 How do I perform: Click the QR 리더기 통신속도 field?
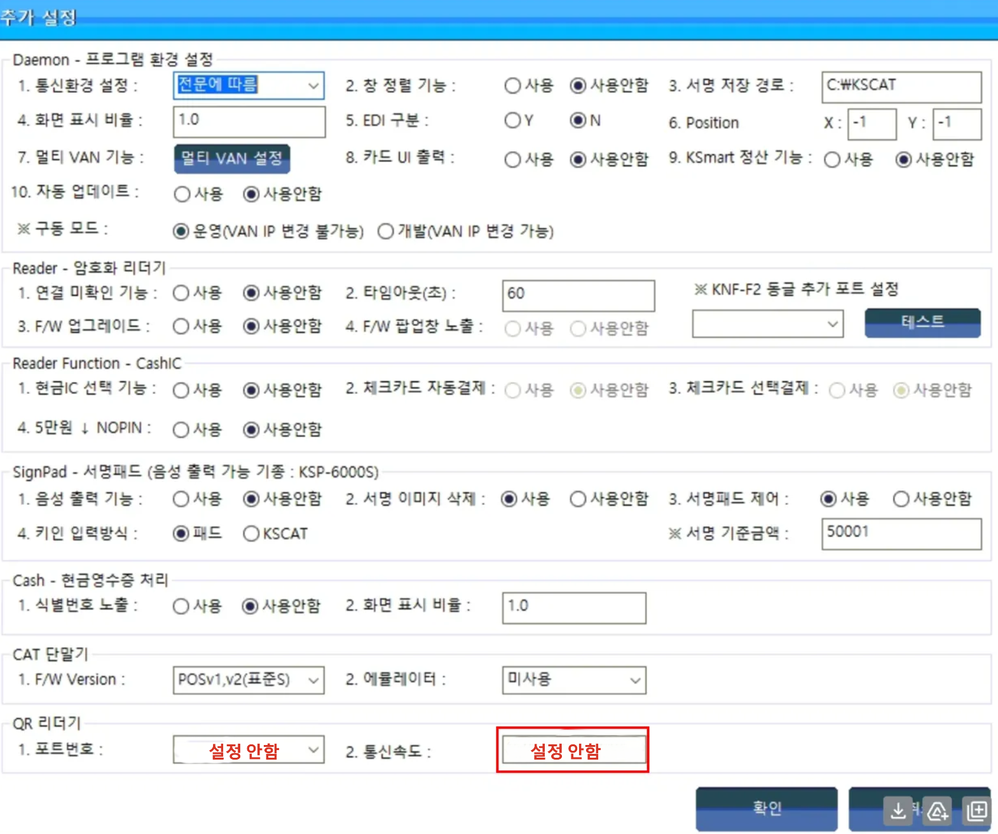tap(573, 750)
